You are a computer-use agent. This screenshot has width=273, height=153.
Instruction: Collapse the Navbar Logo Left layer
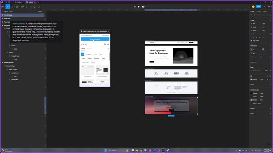tap(3, 62)
